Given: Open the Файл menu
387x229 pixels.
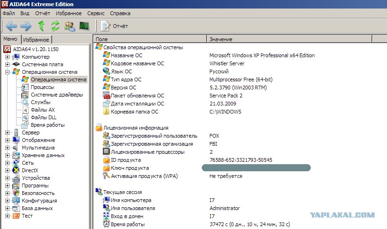Looking at the screenshot, I should point(9,13).
